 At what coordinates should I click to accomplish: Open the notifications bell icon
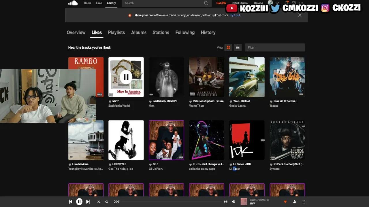(287, 3)
